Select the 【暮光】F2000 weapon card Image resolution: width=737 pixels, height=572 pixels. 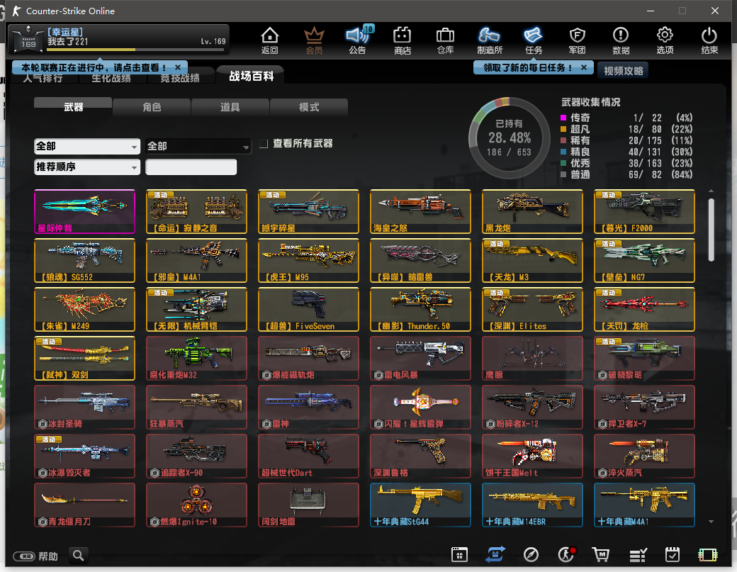(644, 211)
